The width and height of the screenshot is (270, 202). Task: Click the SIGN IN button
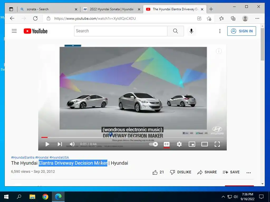pos(242,31)
